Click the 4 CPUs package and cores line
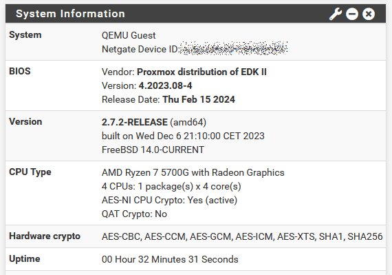Viewport: 392px width, 275px height. click(171, 186)
